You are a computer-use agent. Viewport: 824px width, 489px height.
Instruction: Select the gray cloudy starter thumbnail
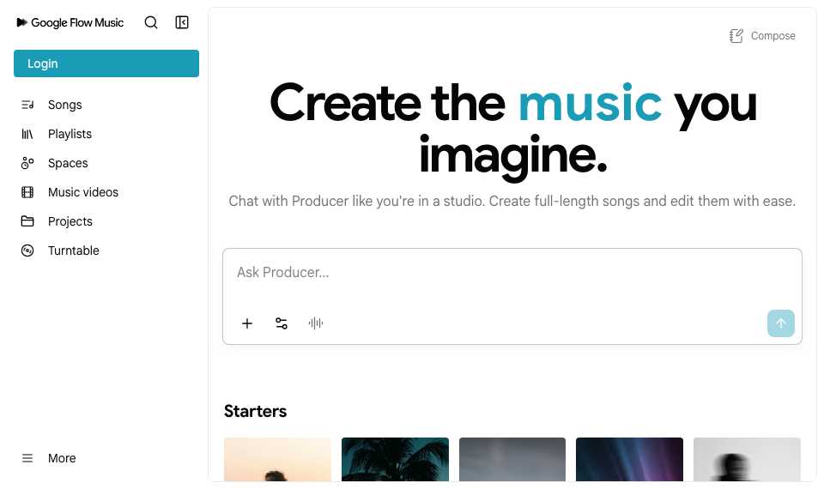tap(512, 459)
